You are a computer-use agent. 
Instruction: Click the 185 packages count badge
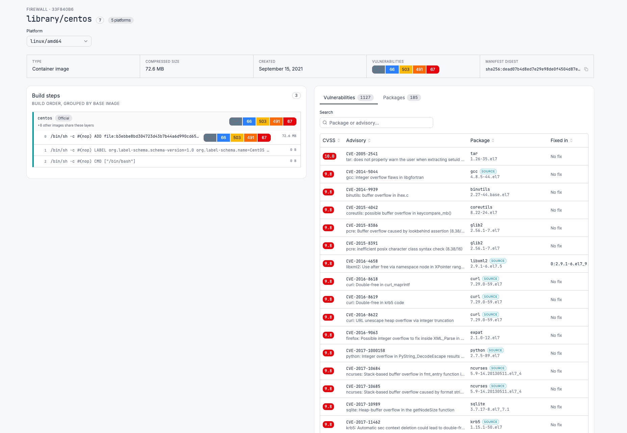click(414, 98)
